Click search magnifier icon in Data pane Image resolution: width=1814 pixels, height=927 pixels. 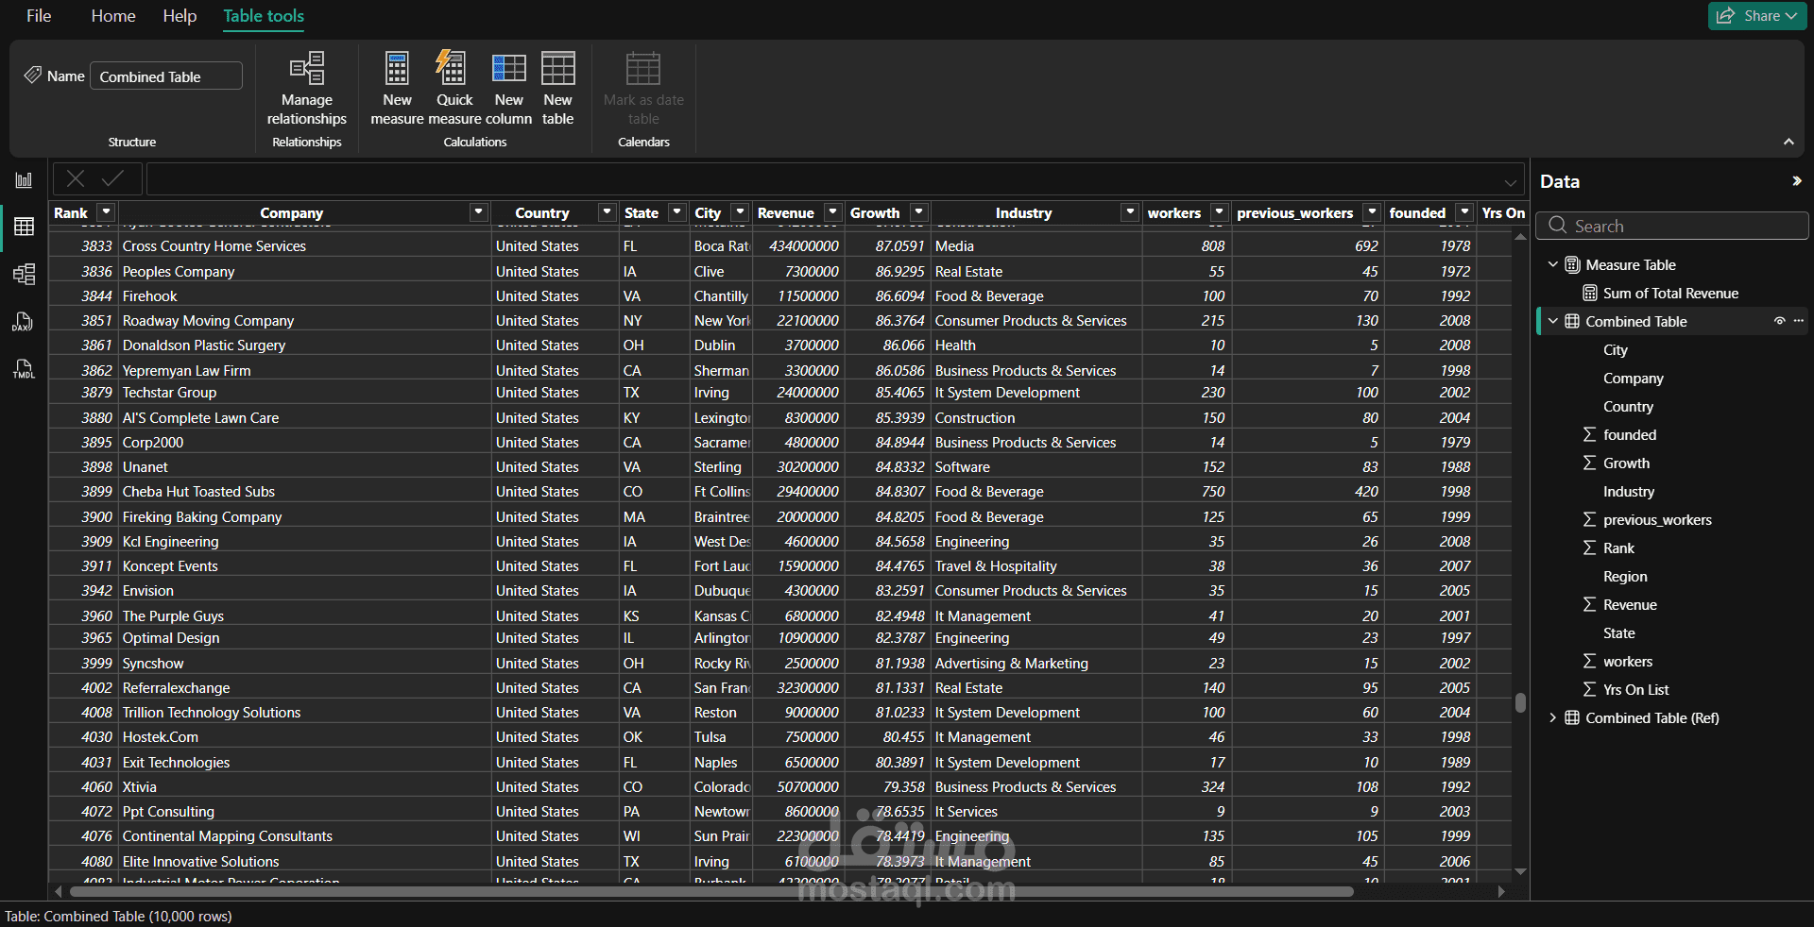coord(1557,226)
